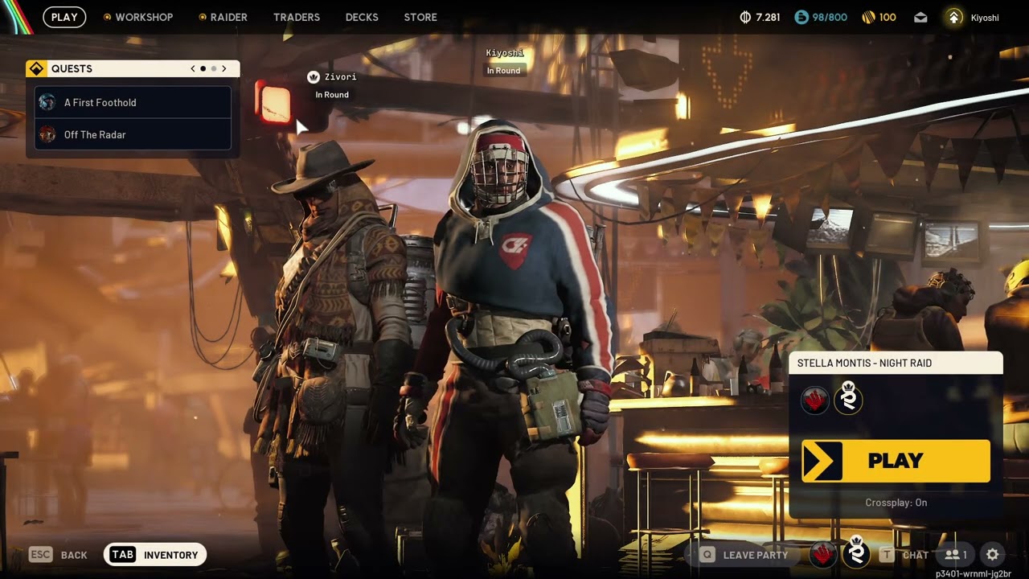Click the 98/800 token balance value
Screen dimensions: 1029x579
830,17
